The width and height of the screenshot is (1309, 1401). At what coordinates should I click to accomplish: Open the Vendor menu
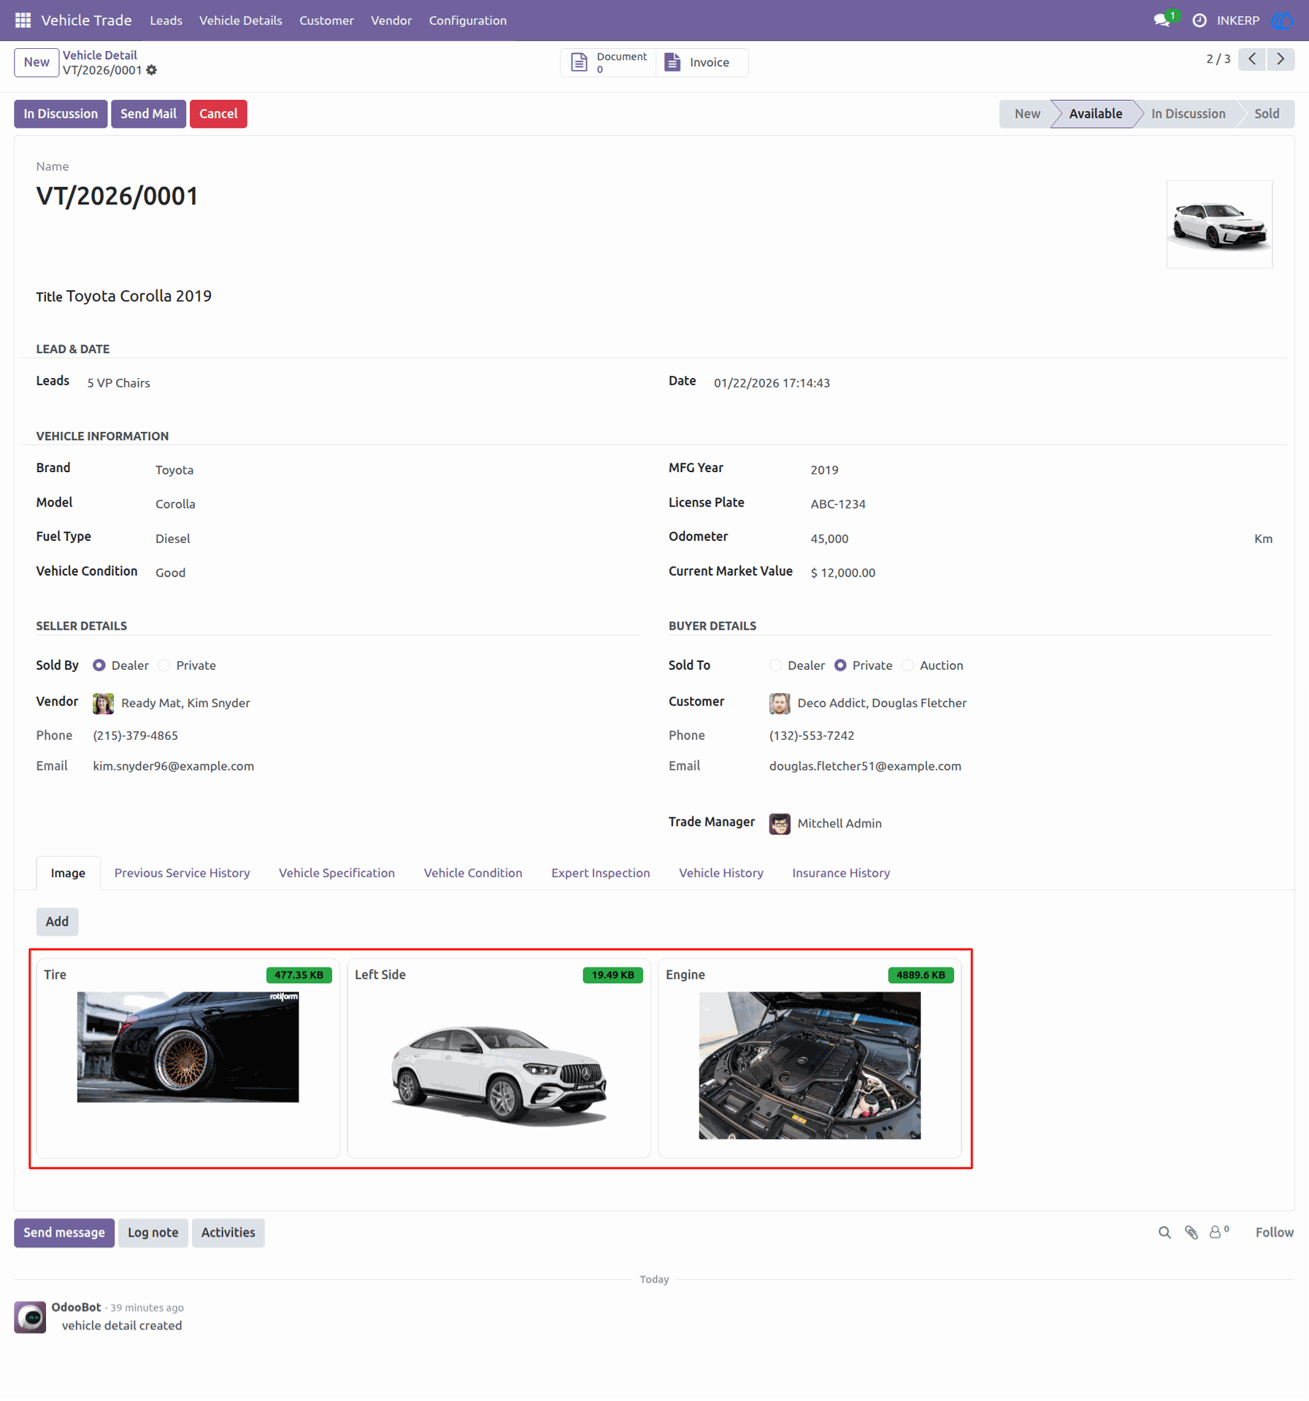point(391,20)
